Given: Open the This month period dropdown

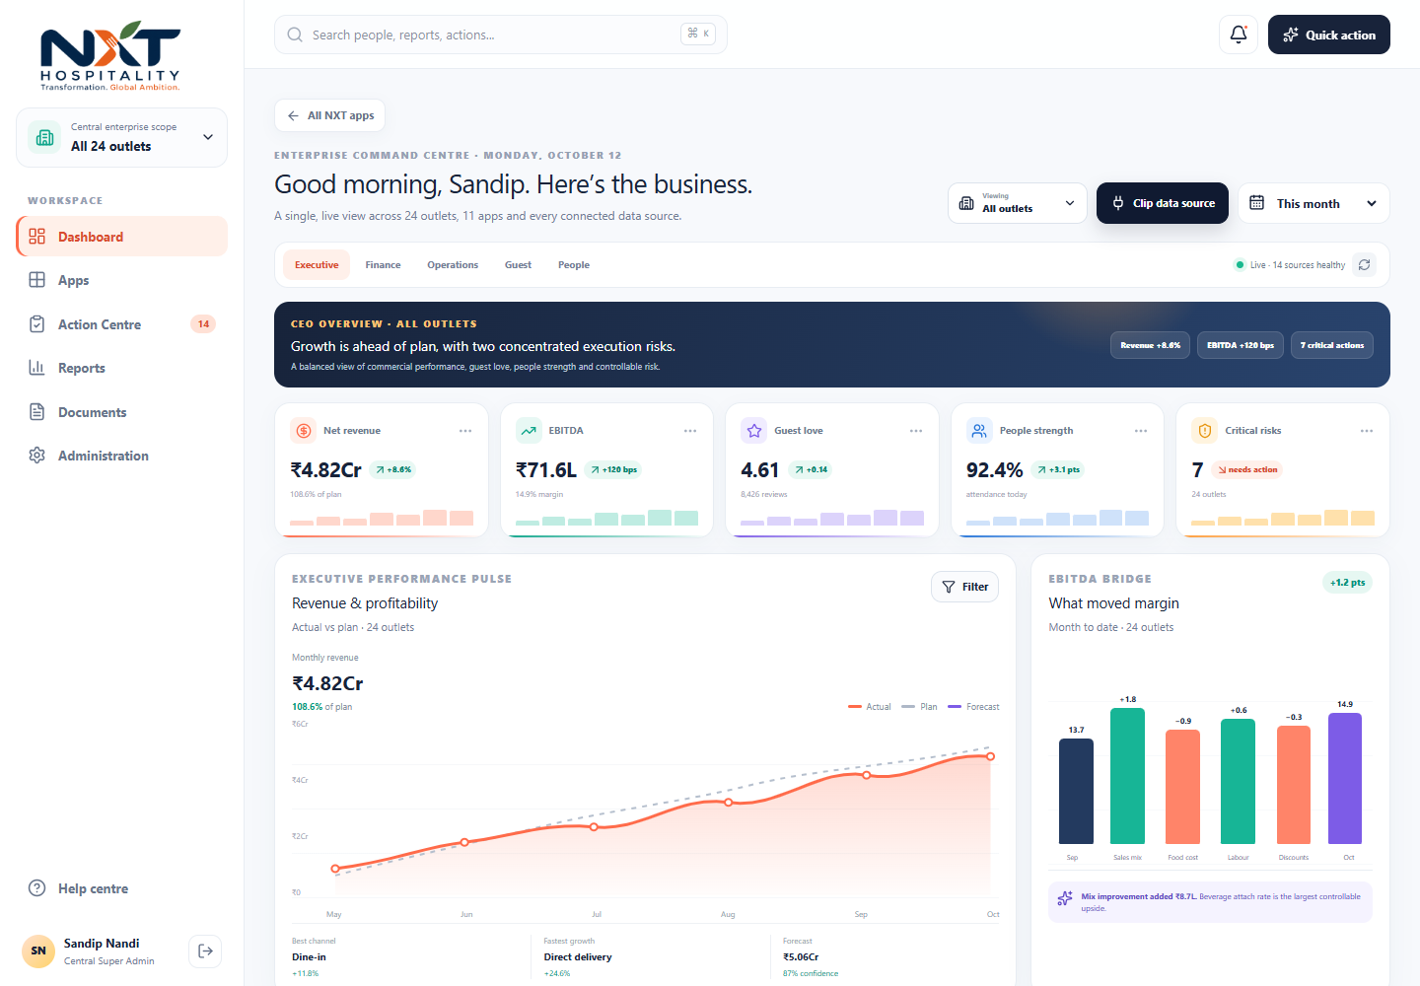Looking at the screenshot, I should point(1313,203).
